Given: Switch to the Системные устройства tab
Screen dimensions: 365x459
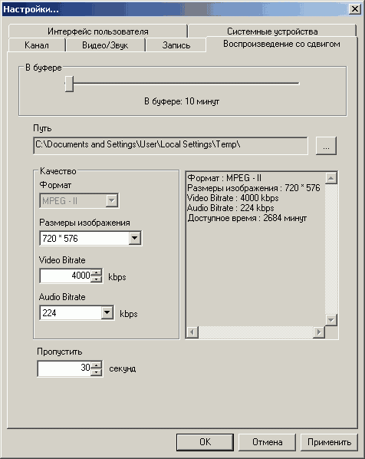Looking at the screenshot, I should point(272,31).
